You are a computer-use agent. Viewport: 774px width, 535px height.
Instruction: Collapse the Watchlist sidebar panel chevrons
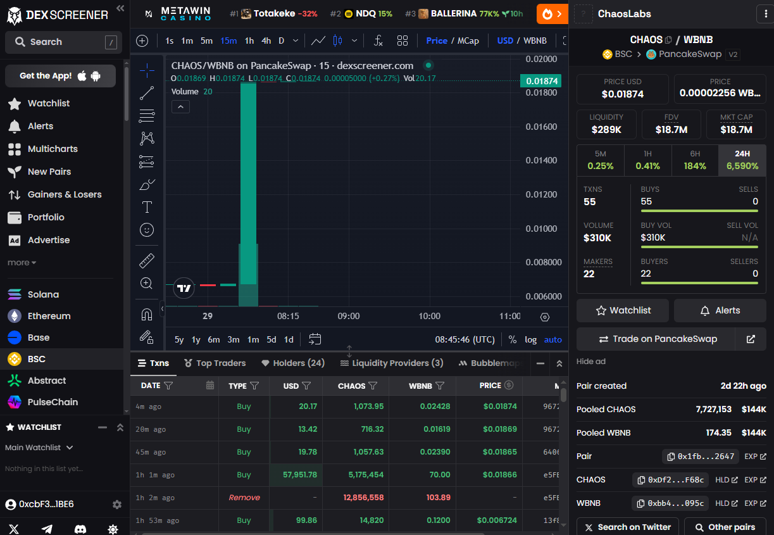(x=120, y=427)
